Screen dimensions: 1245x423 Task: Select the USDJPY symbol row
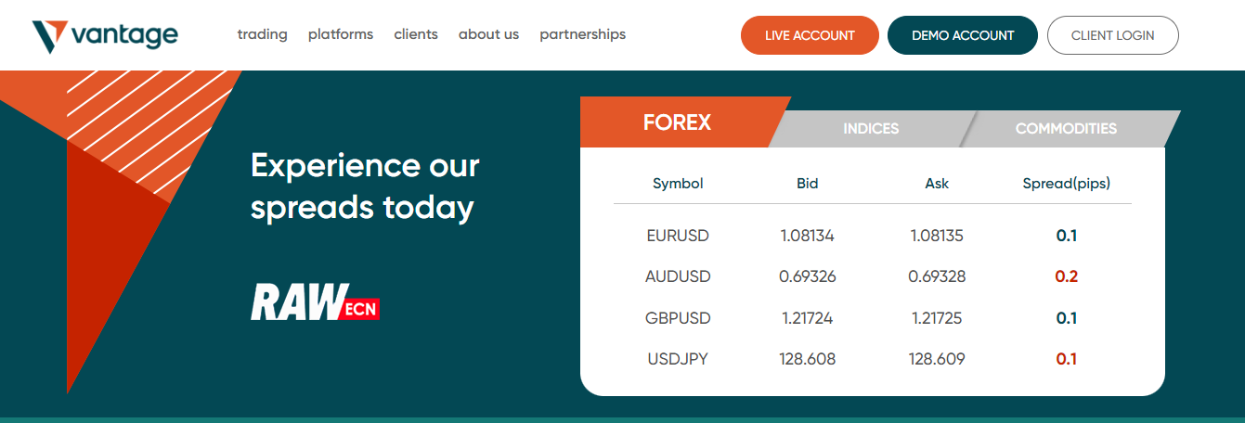tap(873, 359)
